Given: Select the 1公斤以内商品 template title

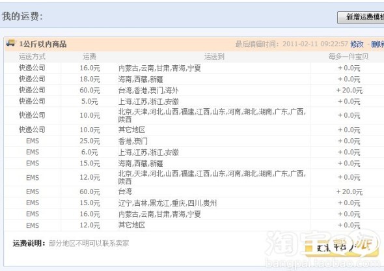Looking at the screenshot, I should coord(43,44).
